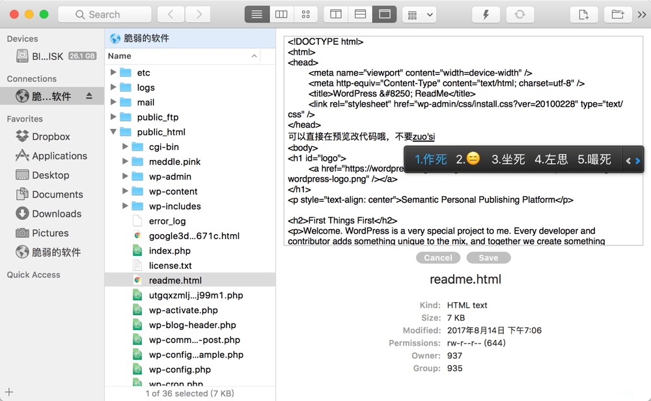Select BI...ISK device in sidebar
The image size is (651, 401).
52,56
